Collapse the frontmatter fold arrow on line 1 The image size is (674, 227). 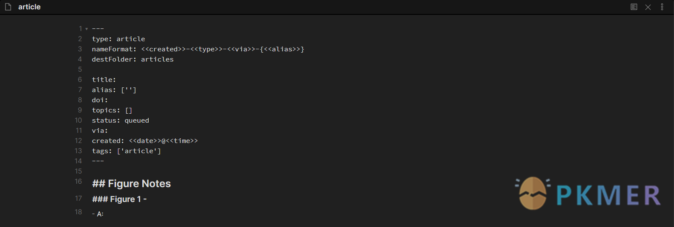point(86,29)
